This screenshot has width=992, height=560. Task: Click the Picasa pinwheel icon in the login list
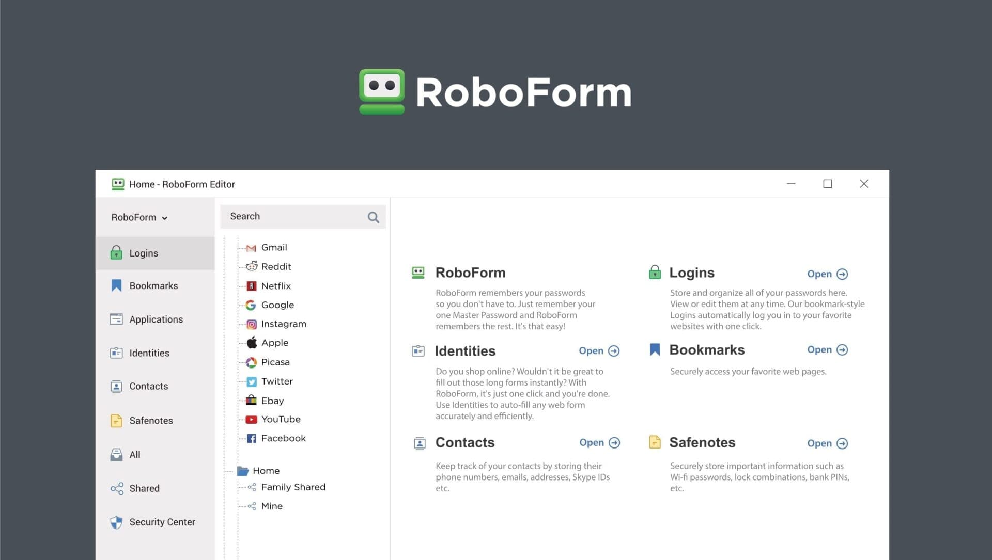pyautogui.click(x=251, y=362)
